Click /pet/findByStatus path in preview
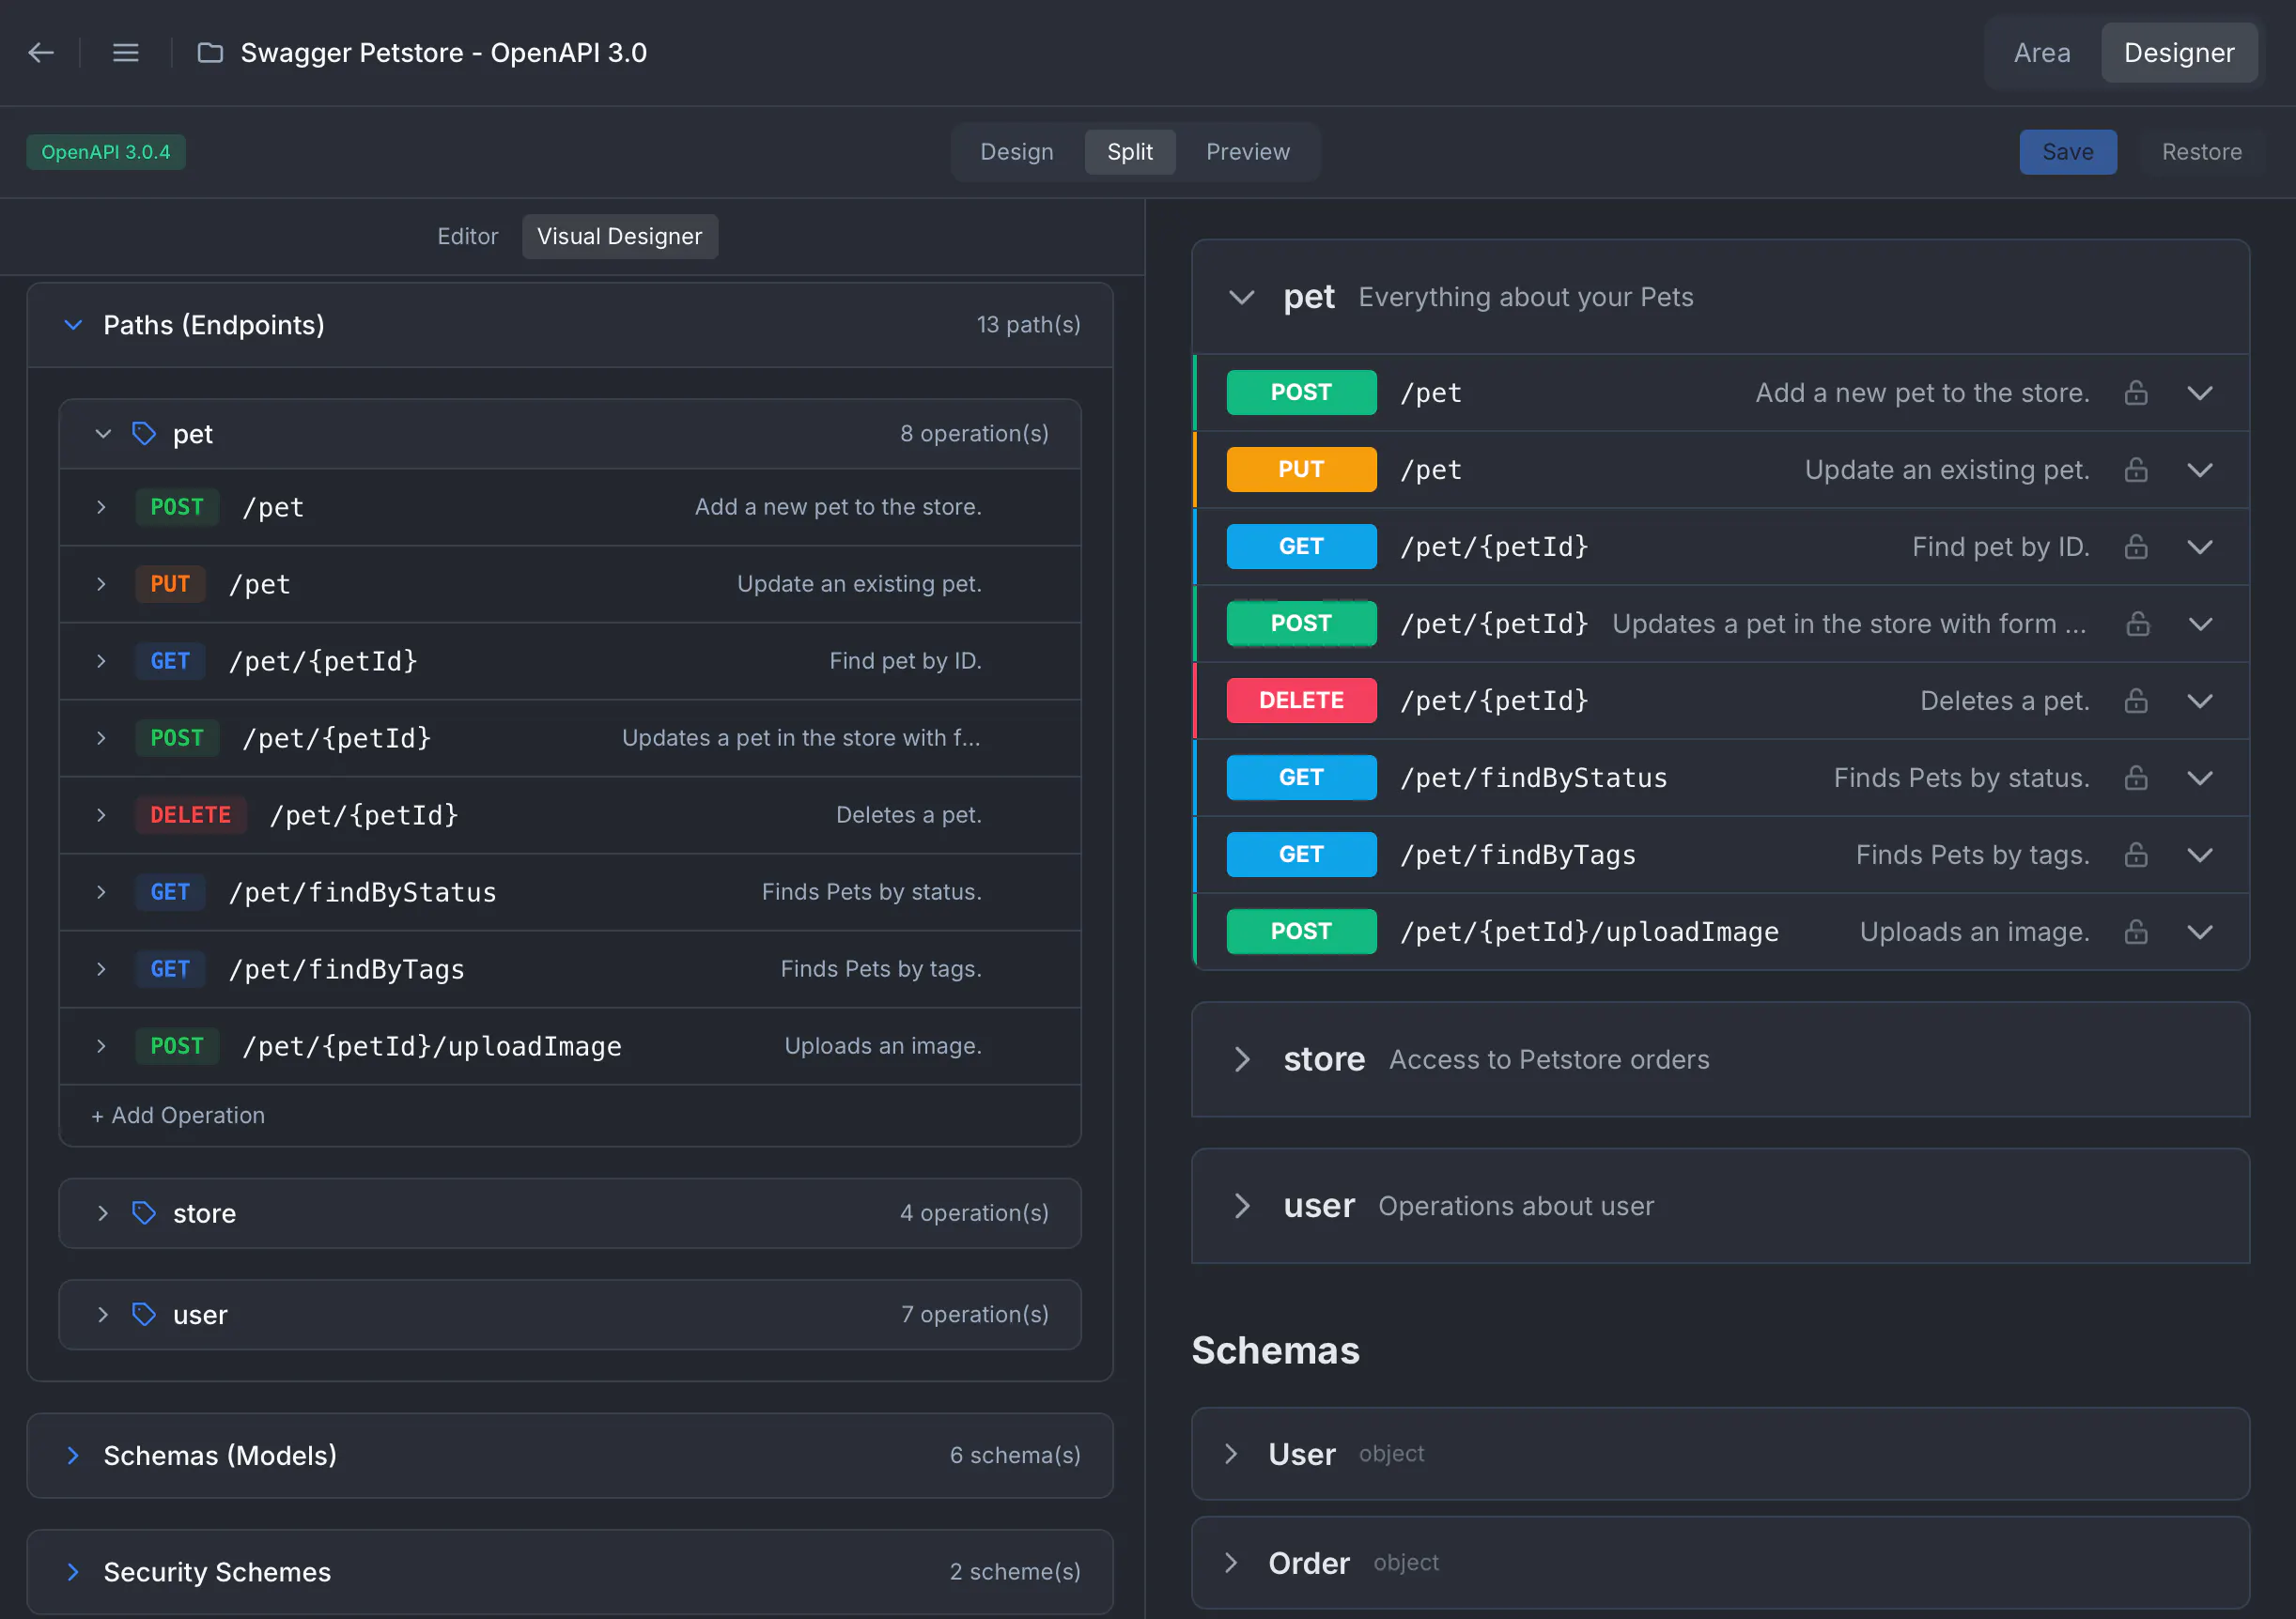 click(x=1533, y=778)
